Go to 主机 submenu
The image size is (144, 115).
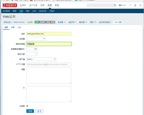21,11
